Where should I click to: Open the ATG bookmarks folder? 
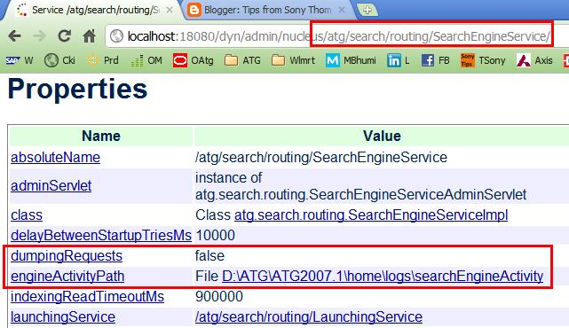(242, 60)
